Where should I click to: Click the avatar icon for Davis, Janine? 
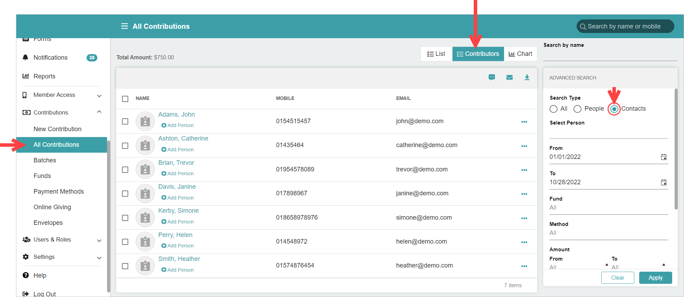[x=145, y=194]
